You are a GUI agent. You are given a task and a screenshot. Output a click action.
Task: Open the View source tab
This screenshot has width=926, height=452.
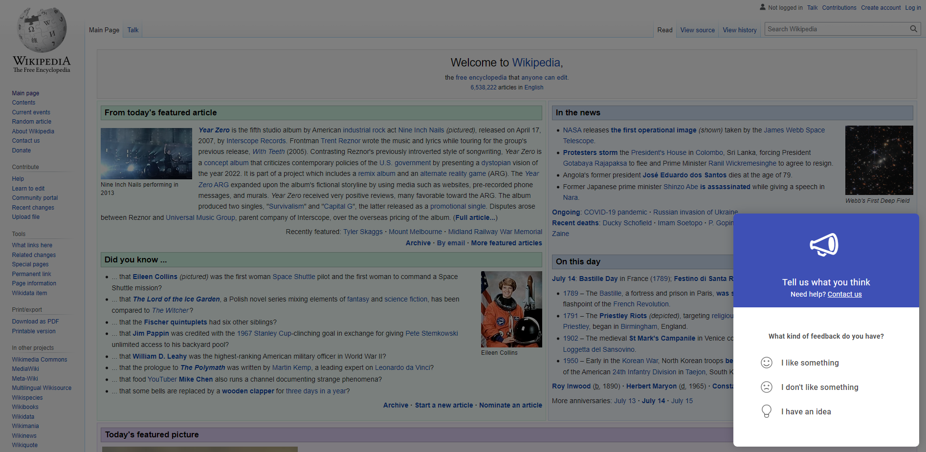pos(697,30)
